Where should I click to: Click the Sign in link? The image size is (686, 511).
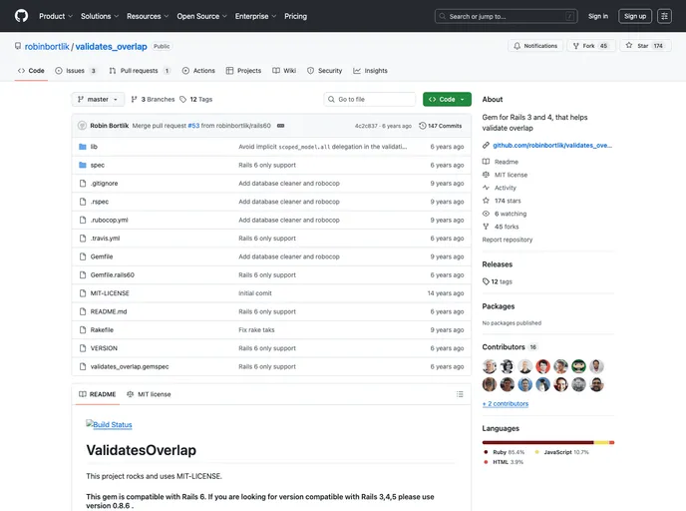[598, 16]
